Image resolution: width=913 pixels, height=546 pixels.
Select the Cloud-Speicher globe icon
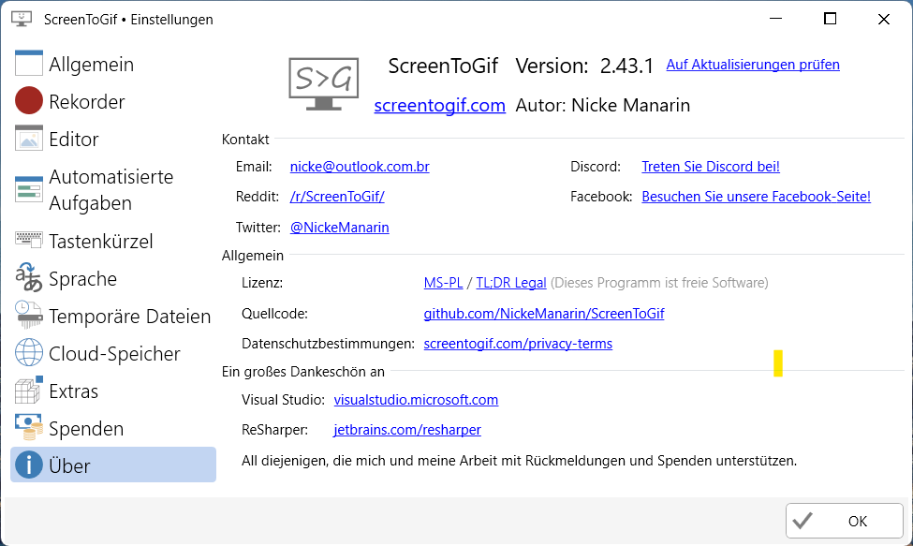[x=29, y=353]
